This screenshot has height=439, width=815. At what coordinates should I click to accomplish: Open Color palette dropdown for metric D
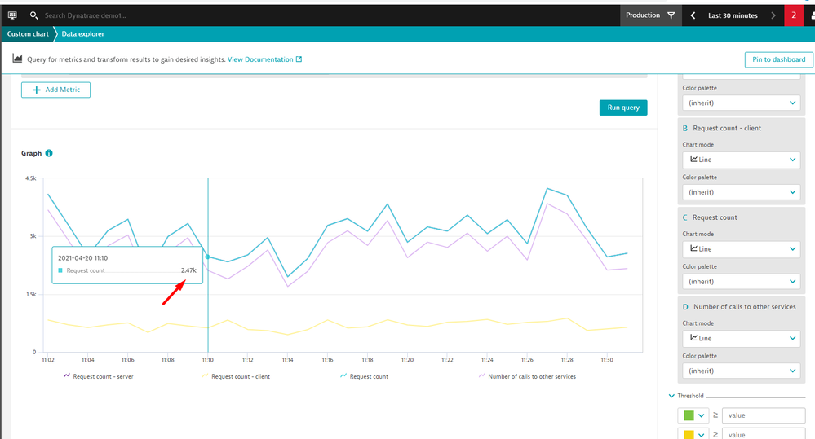click(x=741, y=371)
